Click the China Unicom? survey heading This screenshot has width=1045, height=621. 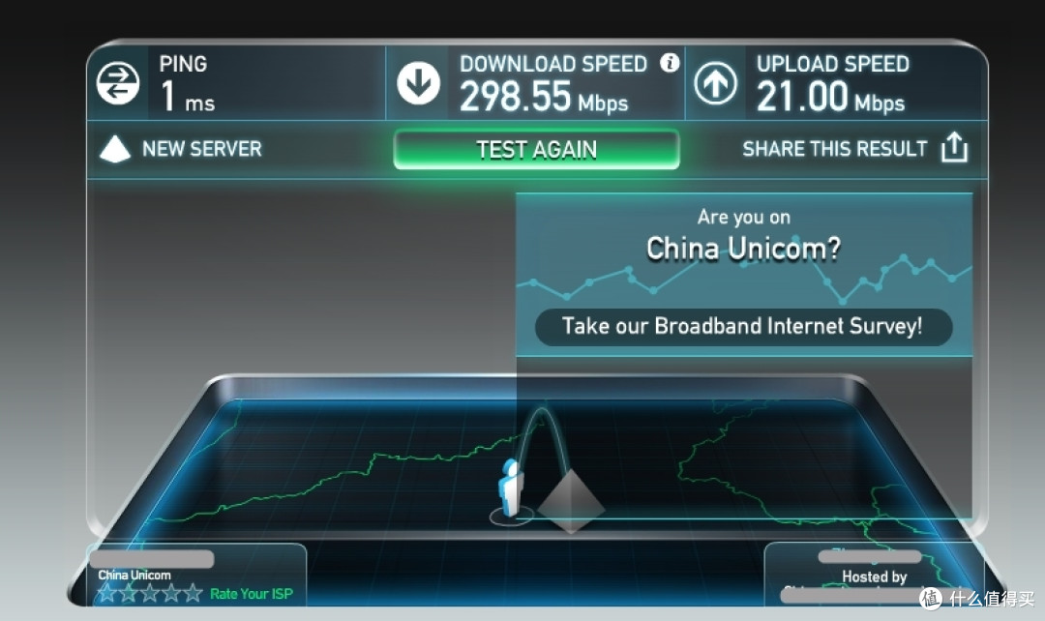tap(744, 249)
